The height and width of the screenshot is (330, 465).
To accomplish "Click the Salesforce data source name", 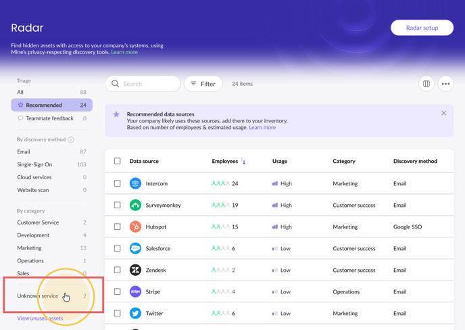I will click(157, 248).
